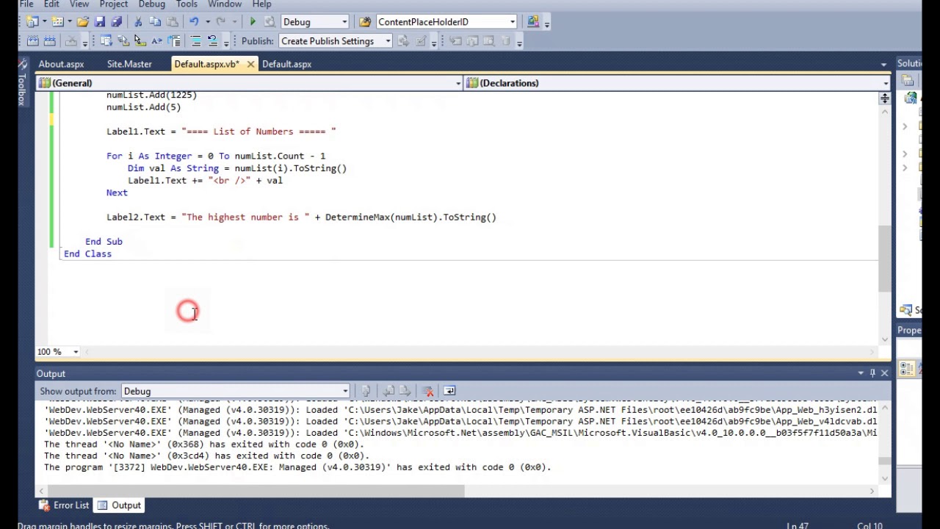Click the 'Next' keyword line in code
Image resolution: width=940 pixels, height=529 pixels.
coord(117,192)
